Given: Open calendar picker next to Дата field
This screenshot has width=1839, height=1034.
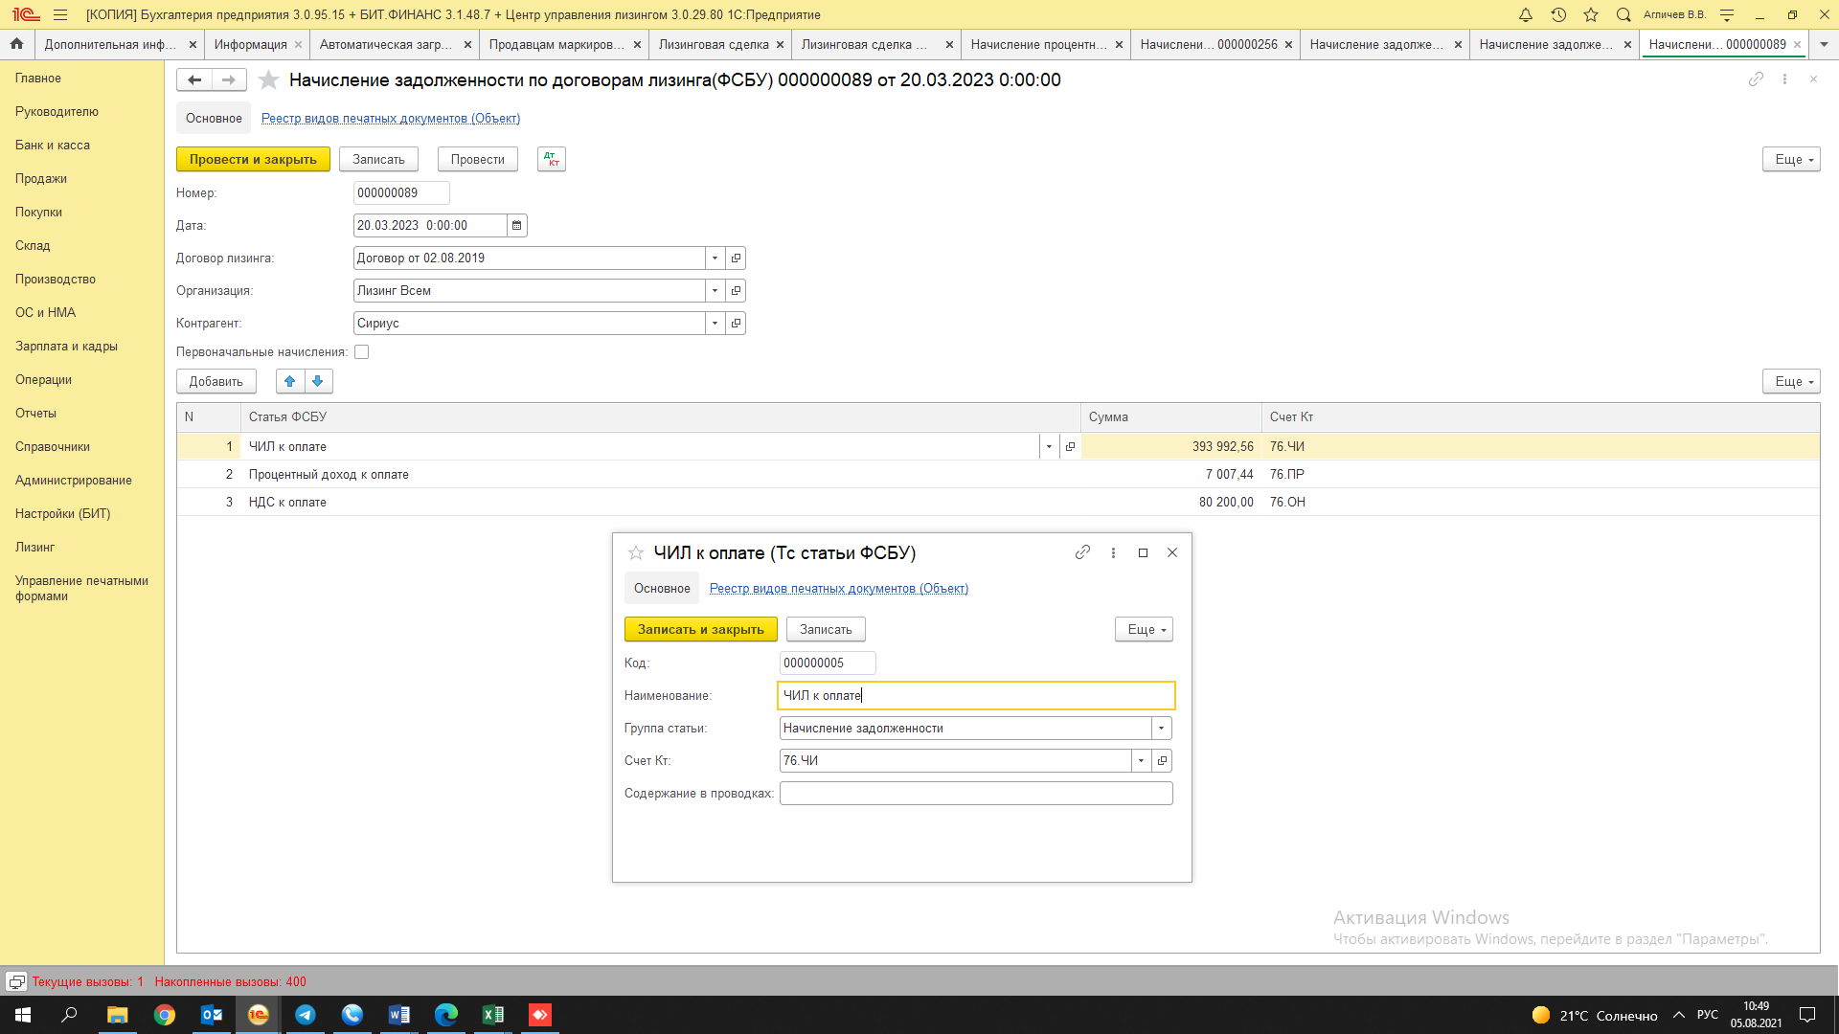Looking at the screenshot, I should click(516, 226).
